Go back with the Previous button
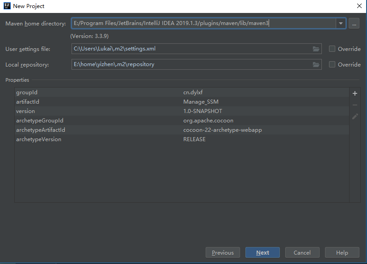 click(223, 252)
